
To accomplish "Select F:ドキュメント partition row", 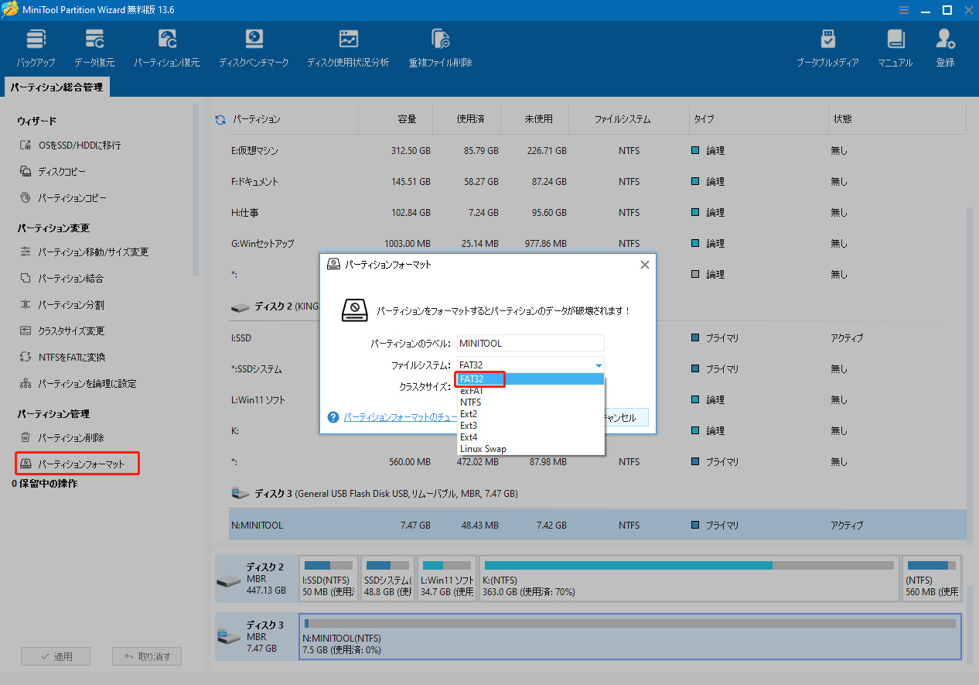I will [597, 182].
